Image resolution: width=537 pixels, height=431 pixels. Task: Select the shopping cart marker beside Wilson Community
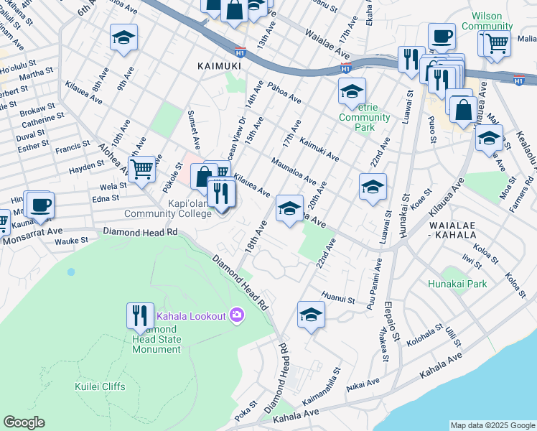(x=498, y=45)
